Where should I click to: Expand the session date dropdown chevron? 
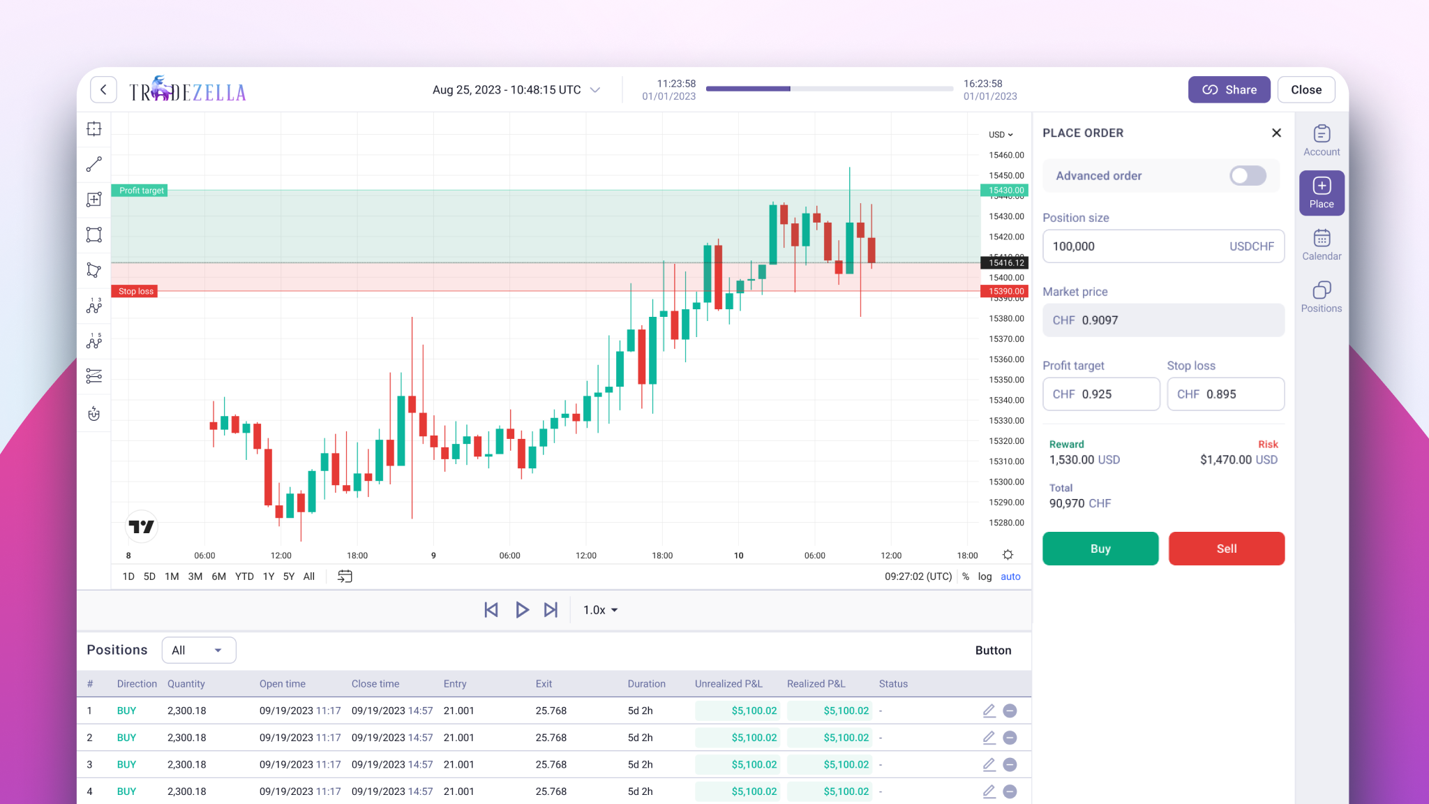pos(595,90)
